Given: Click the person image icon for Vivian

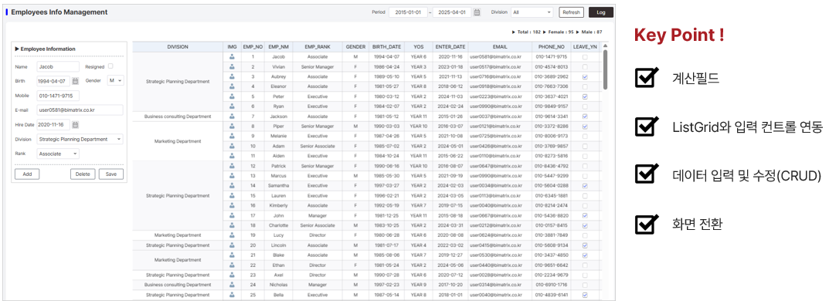Looking at the screenshot, I should tap(232, 66).
